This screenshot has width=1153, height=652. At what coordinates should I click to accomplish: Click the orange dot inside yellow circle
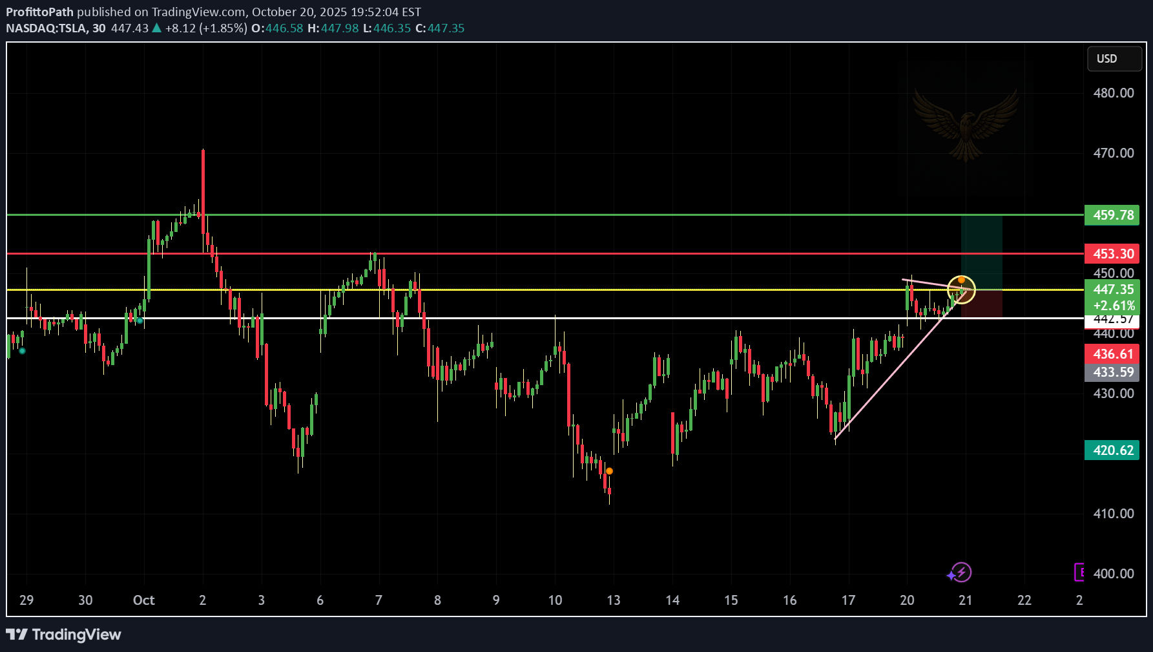[x=961, y=280]
